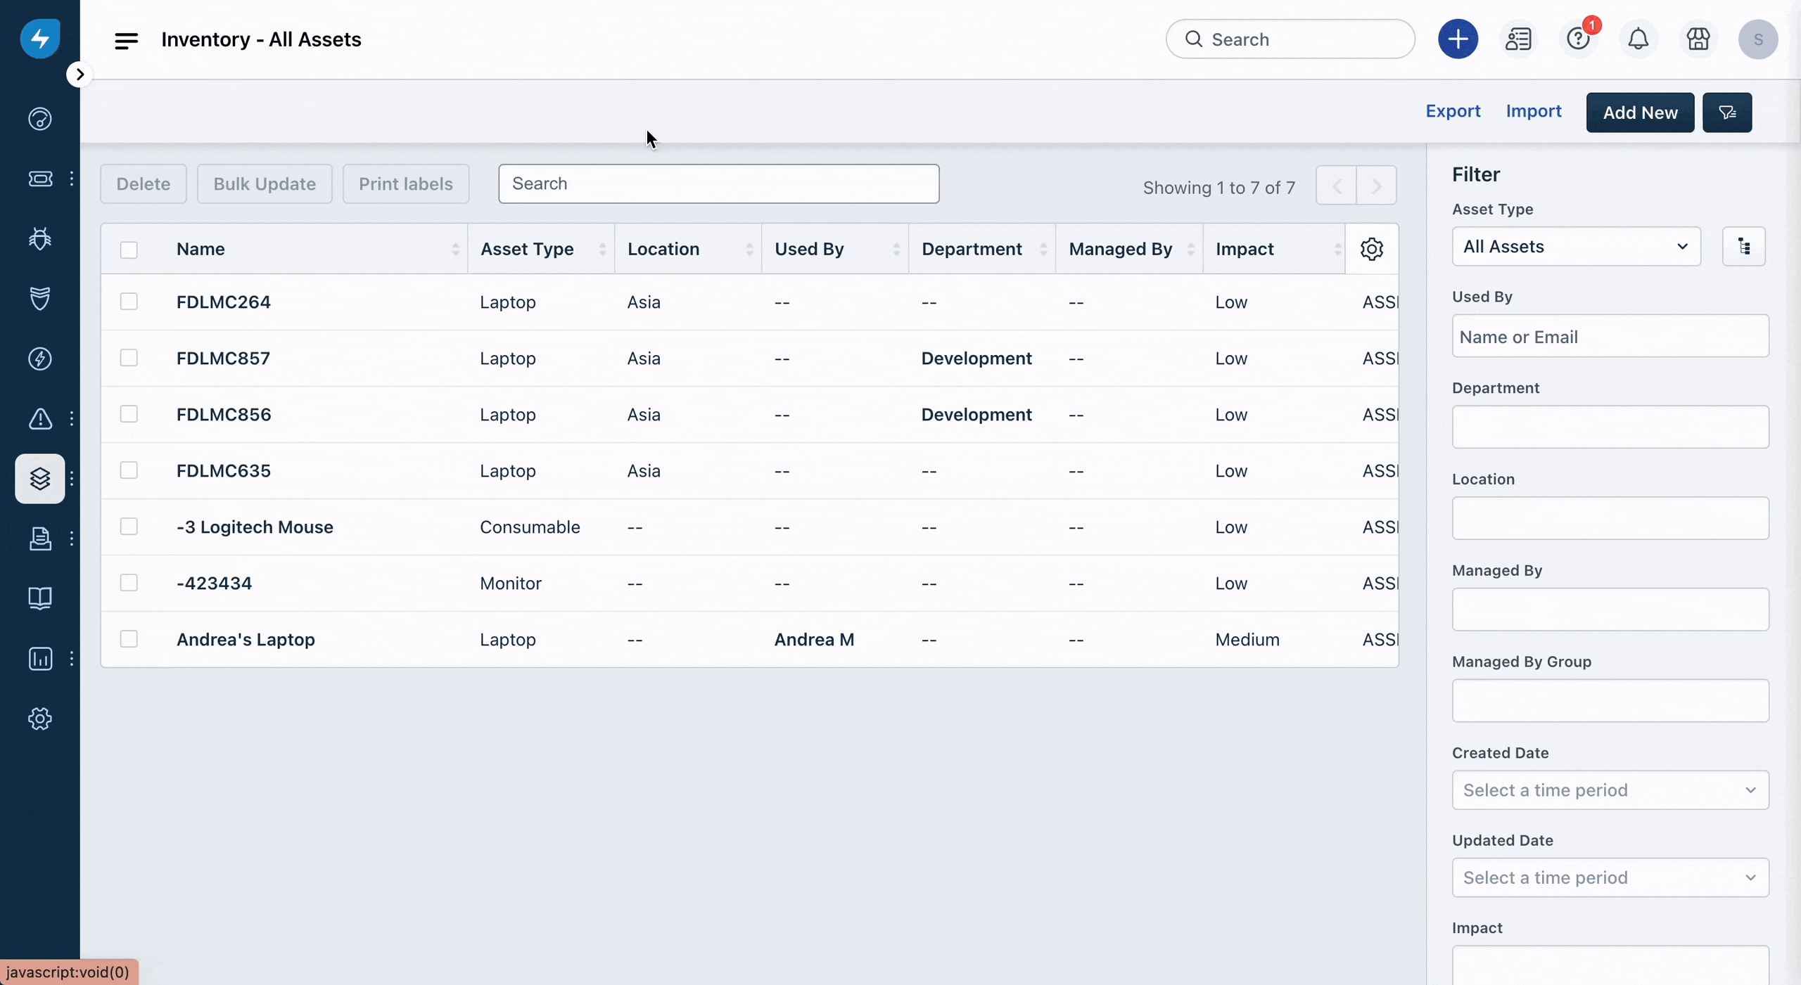Viewport: 1801px width, 985px height.
Task: Click the Add New button
Action: pos(1639,112)
